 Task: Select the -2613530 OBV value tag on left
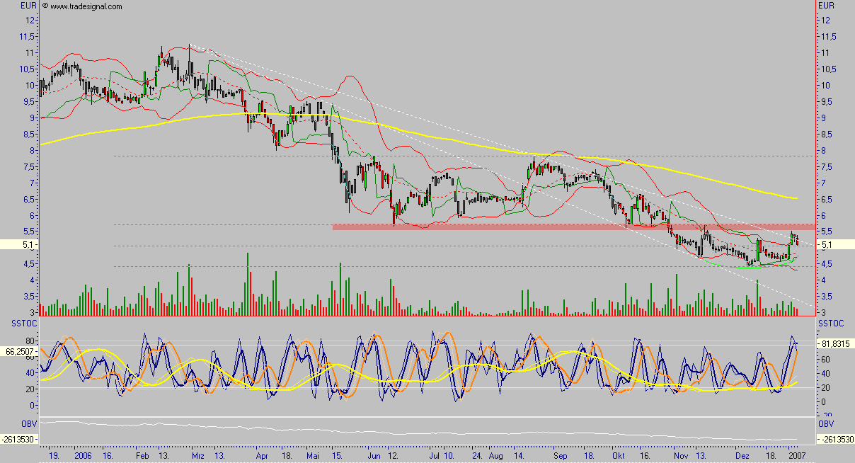pyautogui.click(x=18, y=440)
